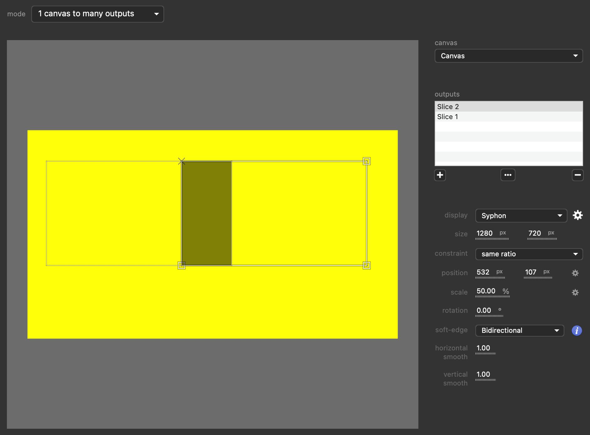Viewport: 590px width, 435px height.
Task: Click the dark overlap region on canvas
Action: [206, 213]
